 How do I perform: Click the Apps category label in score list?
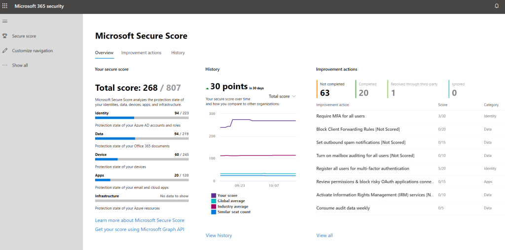100,175
